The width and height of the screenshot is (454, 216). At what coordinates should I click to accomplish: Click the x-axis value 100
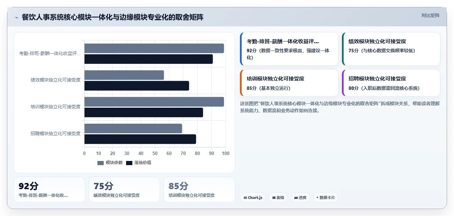(x=226, y=153)
